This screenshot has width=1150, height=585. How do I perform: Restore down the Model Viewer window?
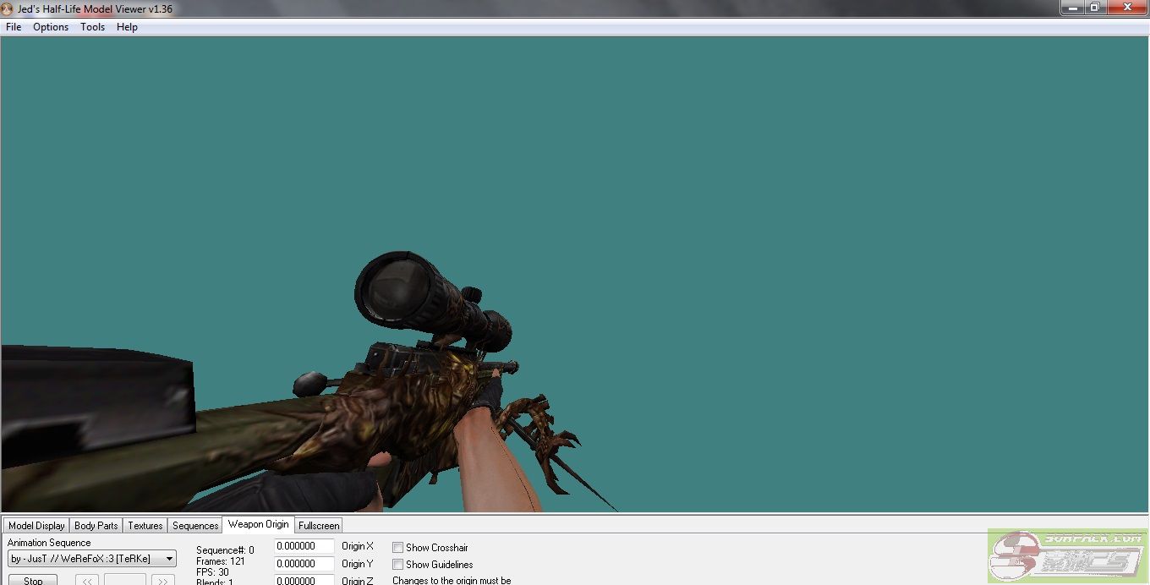[x=1094, y=7]
